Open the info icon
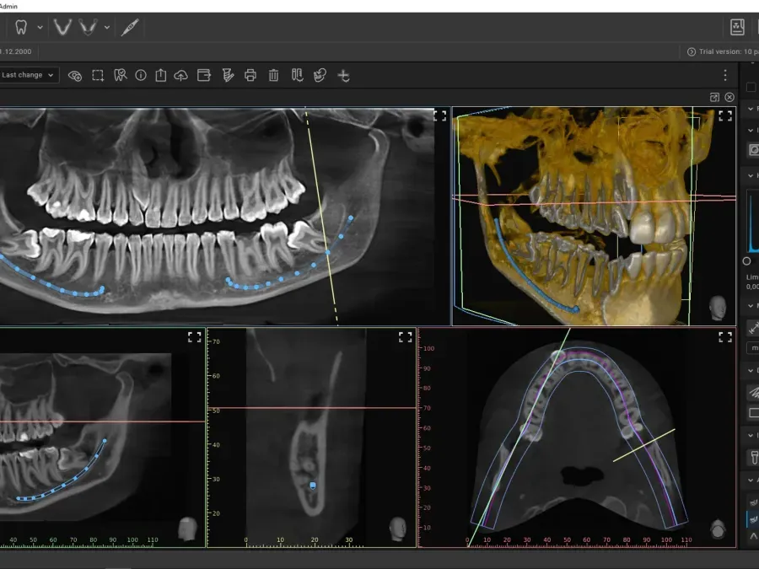 [140, 76]
